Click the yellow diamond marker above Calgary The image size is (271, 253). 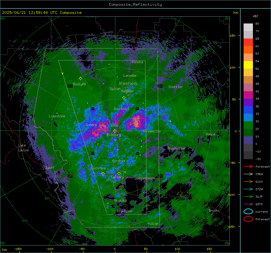tap(119, 173)
